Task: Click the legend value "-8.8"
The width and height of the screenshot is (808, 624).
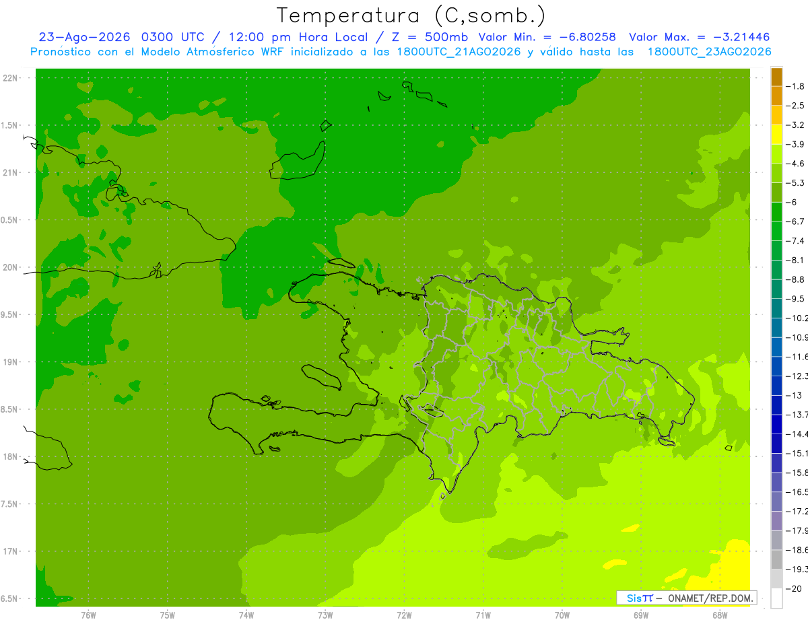Action: [795, 279]
